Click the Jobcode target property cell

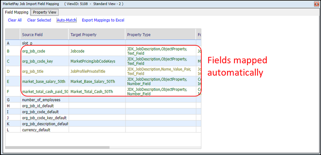click(97, 51)
